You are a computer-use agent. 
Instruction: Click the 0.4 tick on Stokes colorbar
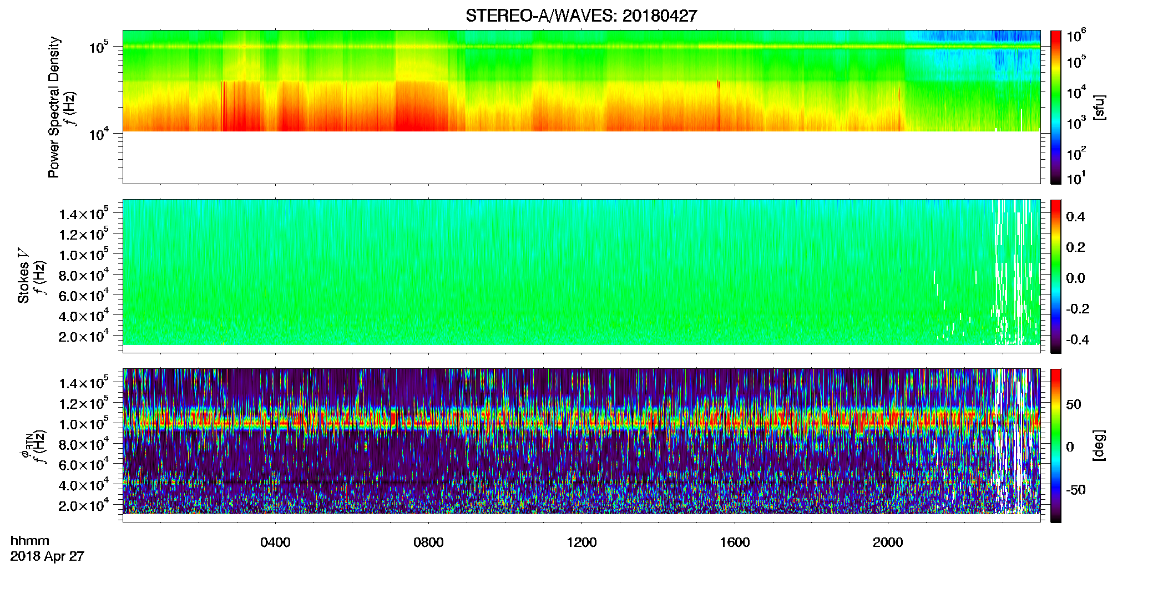(x=1075, y=217)
